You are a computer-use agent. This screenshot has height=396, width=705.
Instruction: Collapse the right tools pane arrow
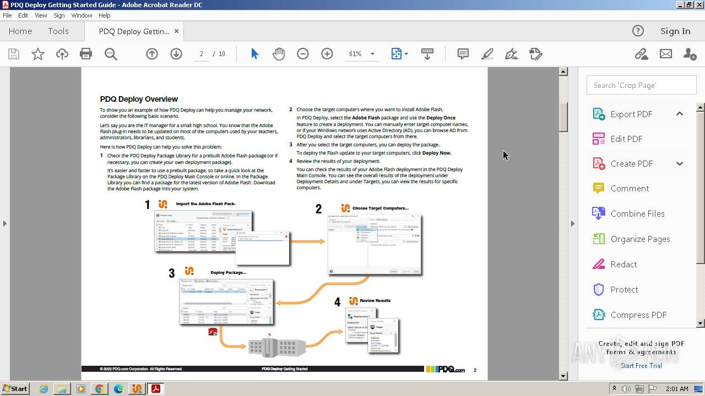coord(573,223)
